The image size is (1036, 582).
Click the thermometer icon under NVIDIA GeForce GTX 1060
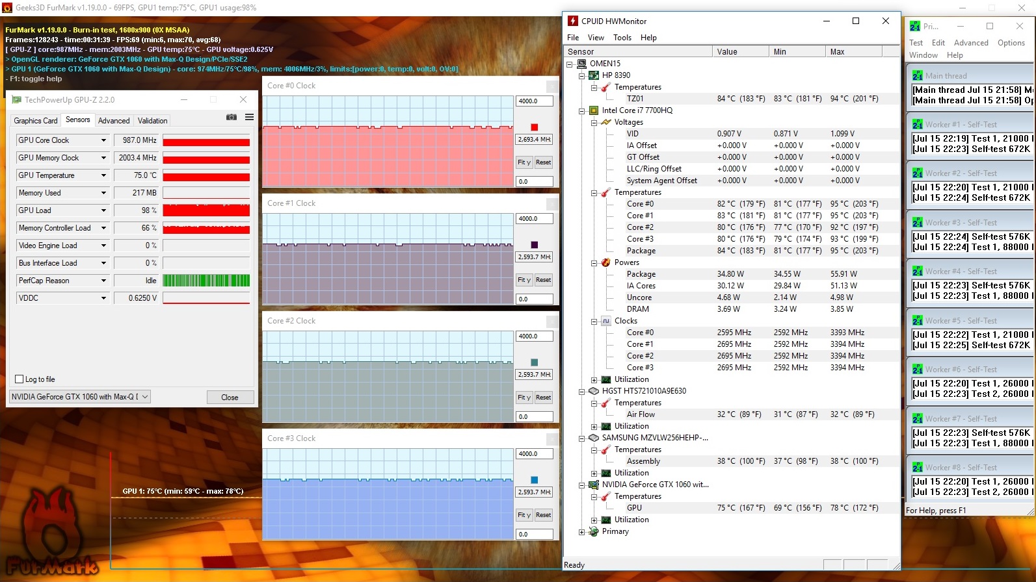[606, 496]
